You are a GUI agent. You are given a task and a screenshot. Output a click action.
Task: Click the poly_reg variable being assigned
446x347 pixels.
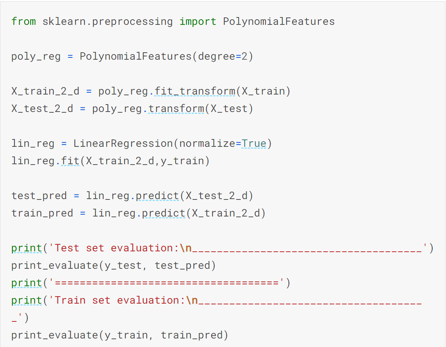click(x=36, y=56)
